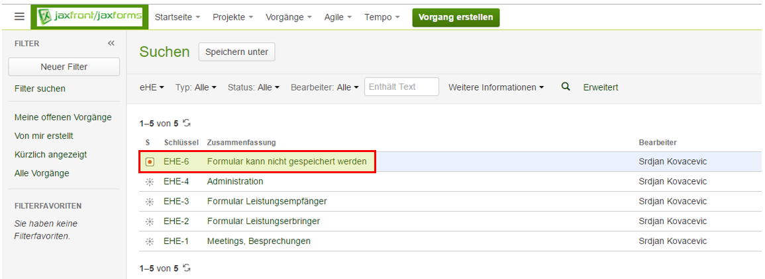
Task: Open the Typ: Alle dropdown
Action: pyautogui.click(x=195, y=87)
